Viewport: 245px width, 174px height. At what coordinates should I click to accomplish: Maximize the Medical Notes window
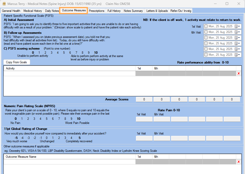[x=227, y=4]
